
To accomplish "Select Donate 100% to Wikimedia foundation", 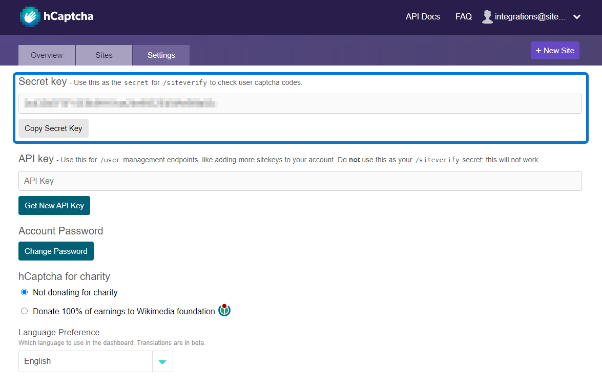I will (24, 311).
